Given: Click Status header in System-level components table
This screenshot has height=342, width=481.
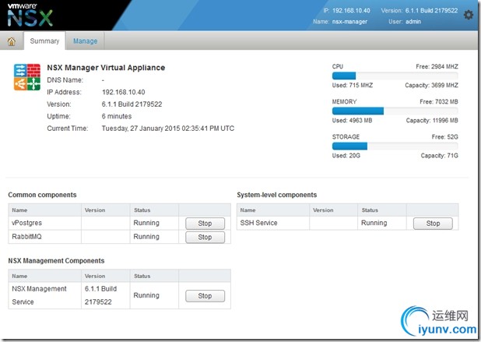Looking at the screenshot, I should tap(370, 210).
